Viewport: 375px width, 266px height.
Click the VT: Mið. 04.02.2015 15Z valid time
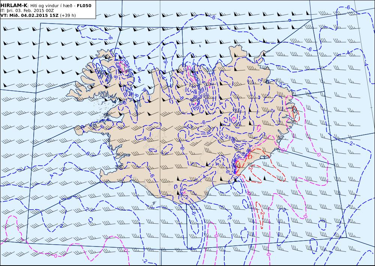click(29, 15)
